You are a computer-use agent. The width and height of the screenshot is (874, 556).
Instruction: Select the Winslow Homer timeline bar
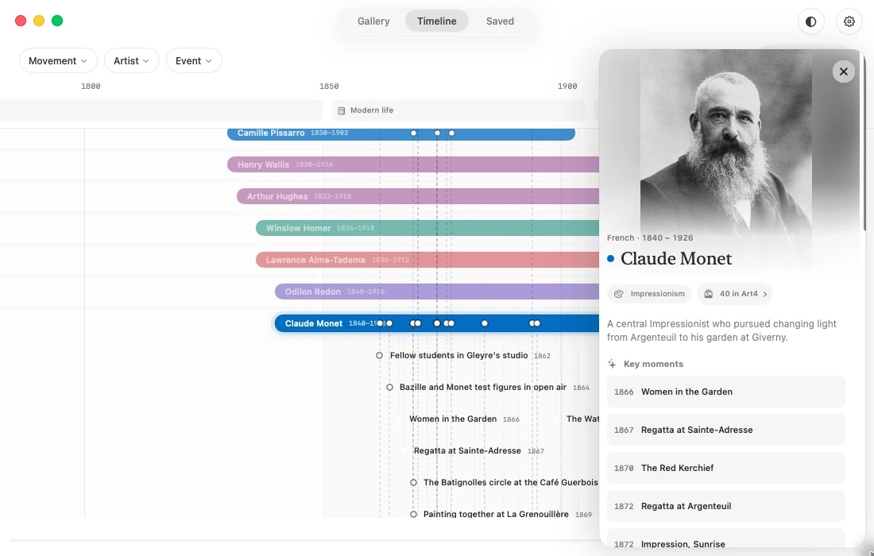coord(427,228)
